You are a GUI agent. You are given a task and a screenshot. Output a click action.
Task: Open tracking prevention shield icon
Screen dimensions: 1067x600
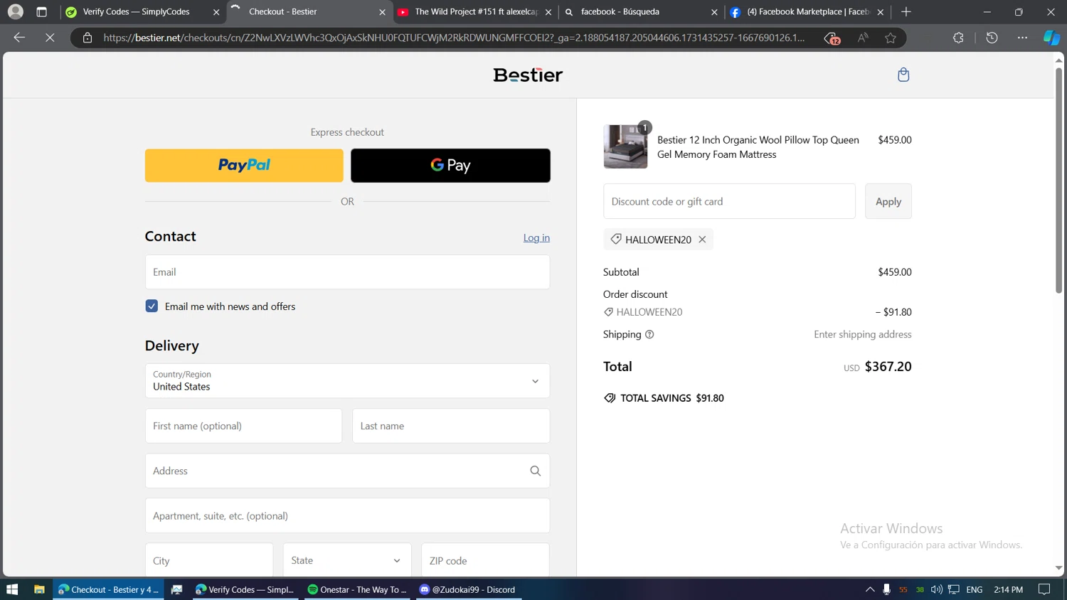click(x=832, y=38)
